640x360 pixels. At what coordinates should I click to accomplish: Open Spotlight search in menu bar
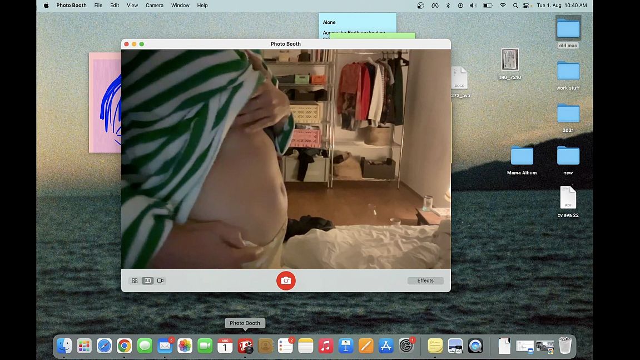click(x=515, y=6)
